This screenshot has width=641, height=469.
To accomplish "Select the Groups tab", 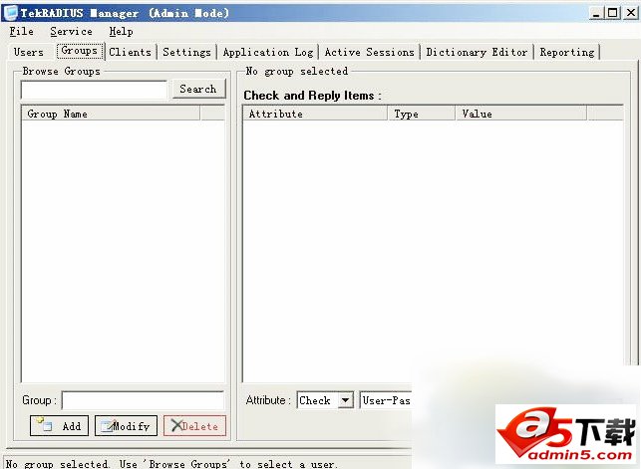I will (x=80, y=51).
